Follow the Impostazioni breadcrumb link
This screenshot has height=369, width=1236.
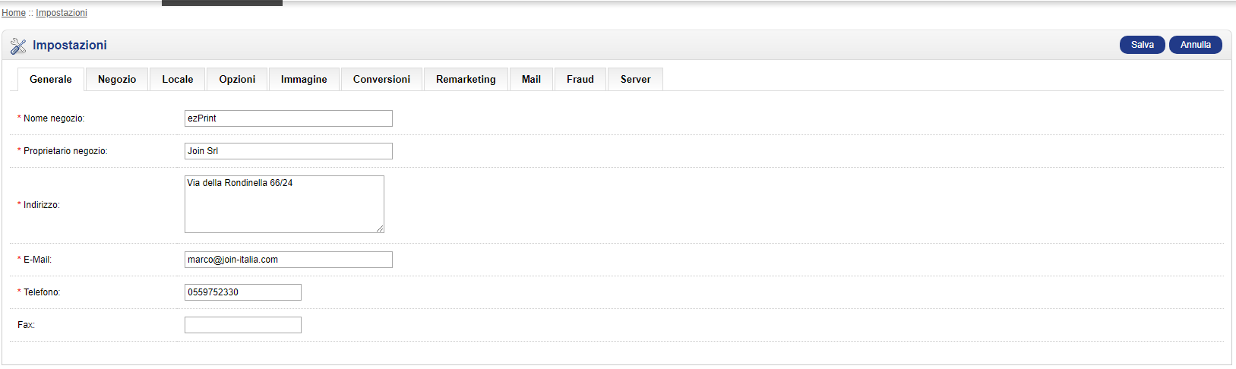(x=62, y=13)
